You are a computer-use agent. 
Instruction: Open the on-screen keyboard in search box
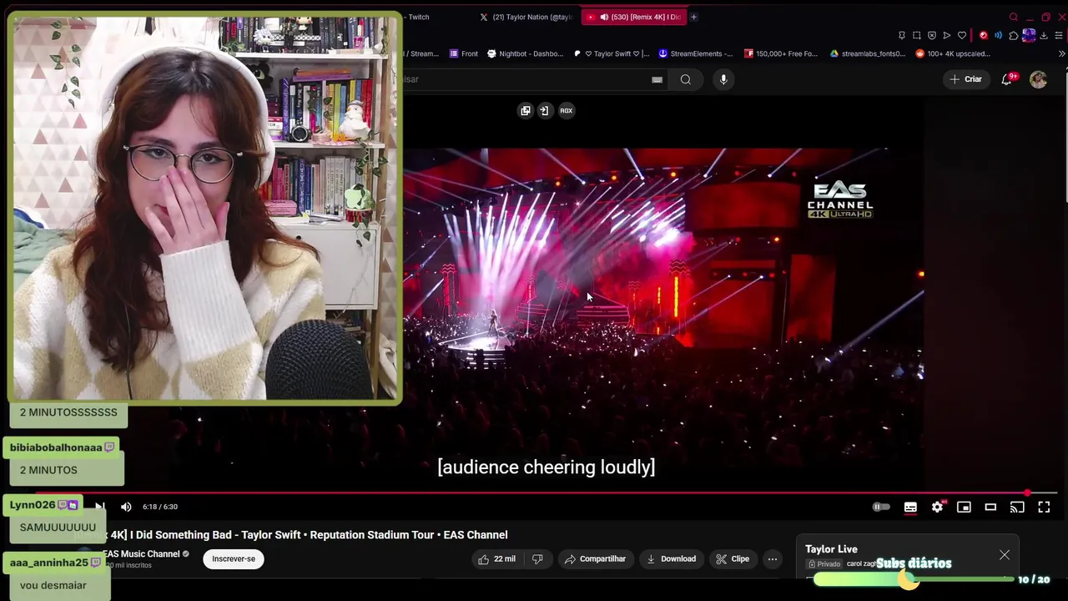point(657,79)
